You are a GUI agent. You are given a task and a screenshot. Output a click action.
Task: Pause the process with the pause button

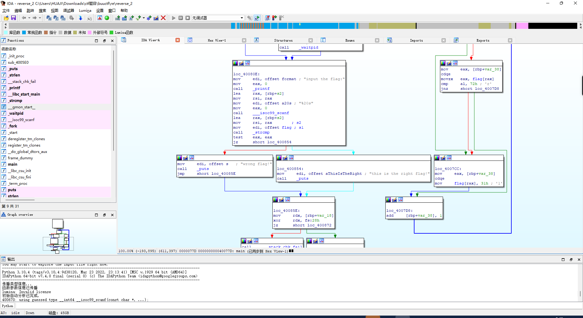coord(181,18)
